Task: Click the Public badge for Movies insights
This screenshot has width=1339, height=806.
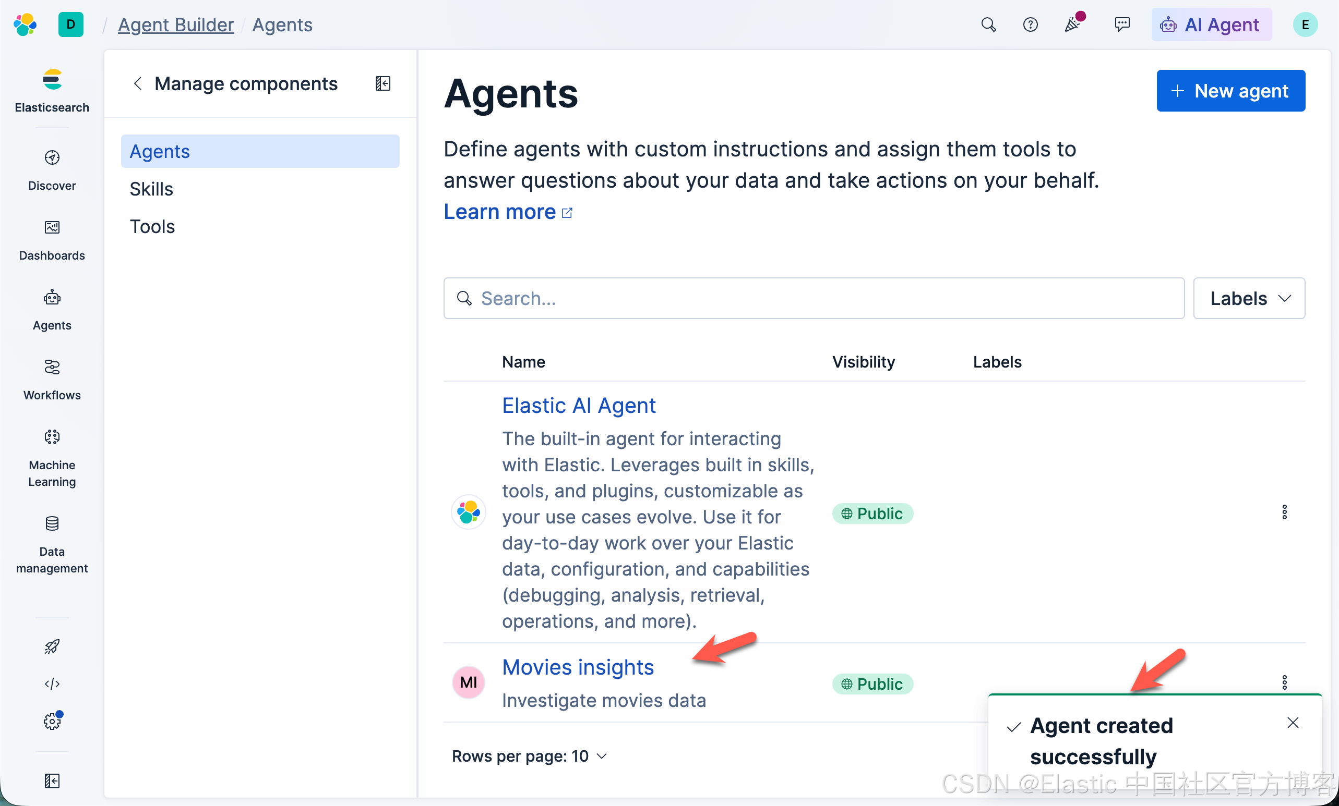Action: coord(872,683)
